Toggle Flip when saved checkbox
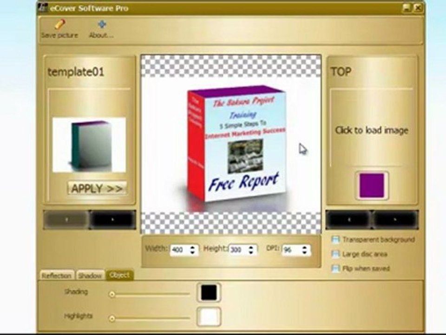The width and height of the screenshot is (446, 335). click(335, 268)
